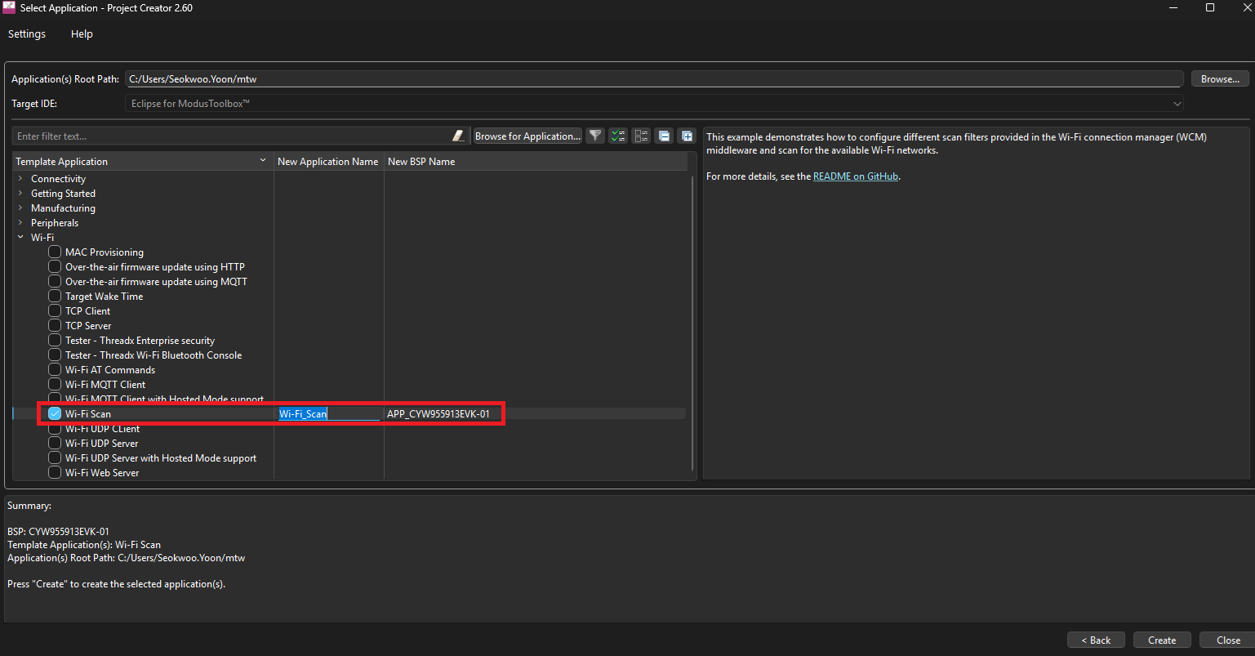The image size is (1255, 656).
Task: Click the eraser icon to clear filter text
Action: [458, 136]
